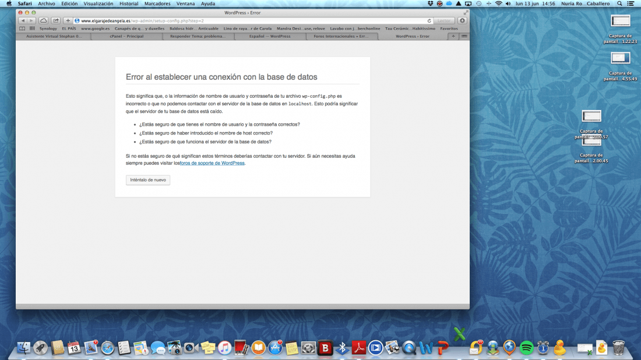Enter fullscreen via Safari window arrow icon

click(x=465, y=13)
